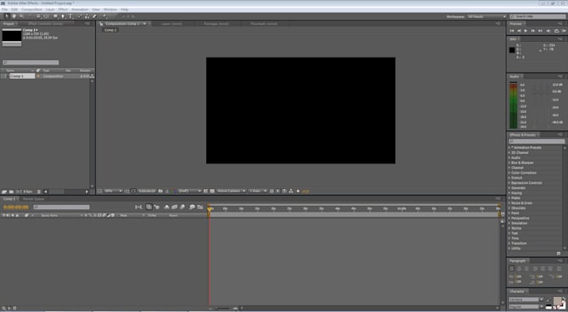Open the viewer magnification ratio dropdown

pyautogui.click(x=113, y=191)
